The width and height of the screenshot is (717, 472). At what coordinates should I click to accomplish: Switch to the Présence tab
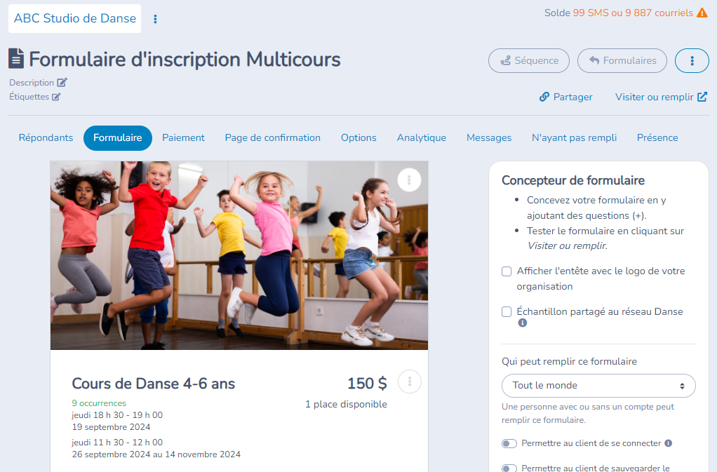coord(657,138)
